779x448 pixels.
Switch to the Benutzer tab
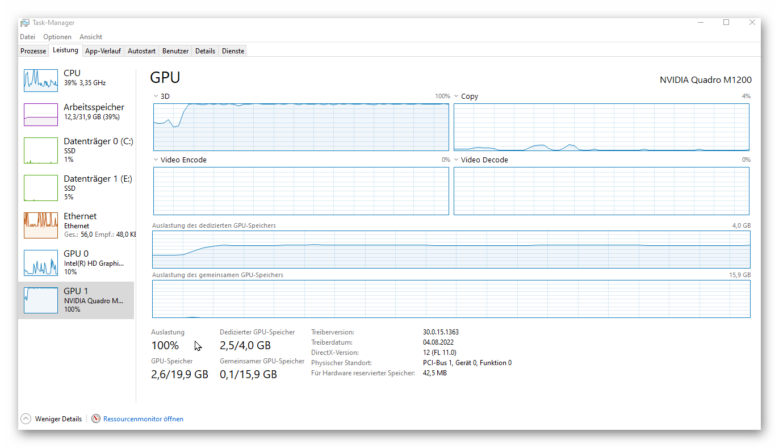175,51
